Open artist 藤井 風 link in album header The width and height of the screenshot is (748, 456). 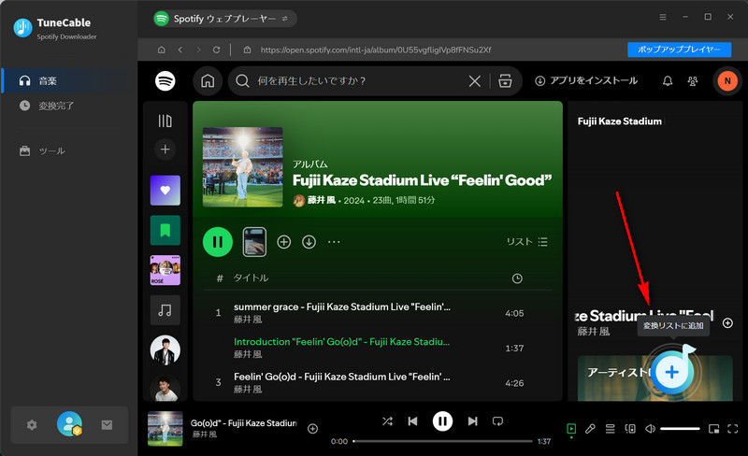(321, 200)
